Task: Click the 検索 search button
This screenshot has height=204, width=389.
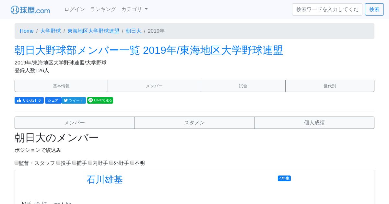Action: click(374, 9)
